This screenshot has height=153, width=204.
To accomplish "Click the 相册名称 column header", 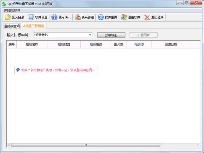I will [32, 44].
